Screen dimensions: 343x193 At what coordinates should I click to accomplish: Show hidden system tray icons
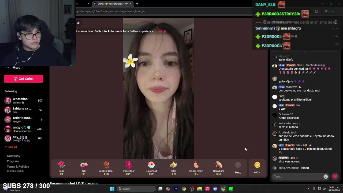point(308,189)
